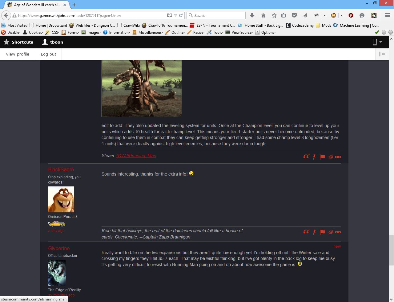
Task: Click the browser Search field
Action: coord(216,15)
